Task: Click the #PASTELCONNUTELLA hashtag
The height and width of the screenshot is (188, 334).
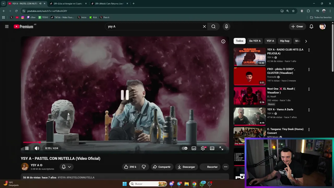Action: pos(80,178)
